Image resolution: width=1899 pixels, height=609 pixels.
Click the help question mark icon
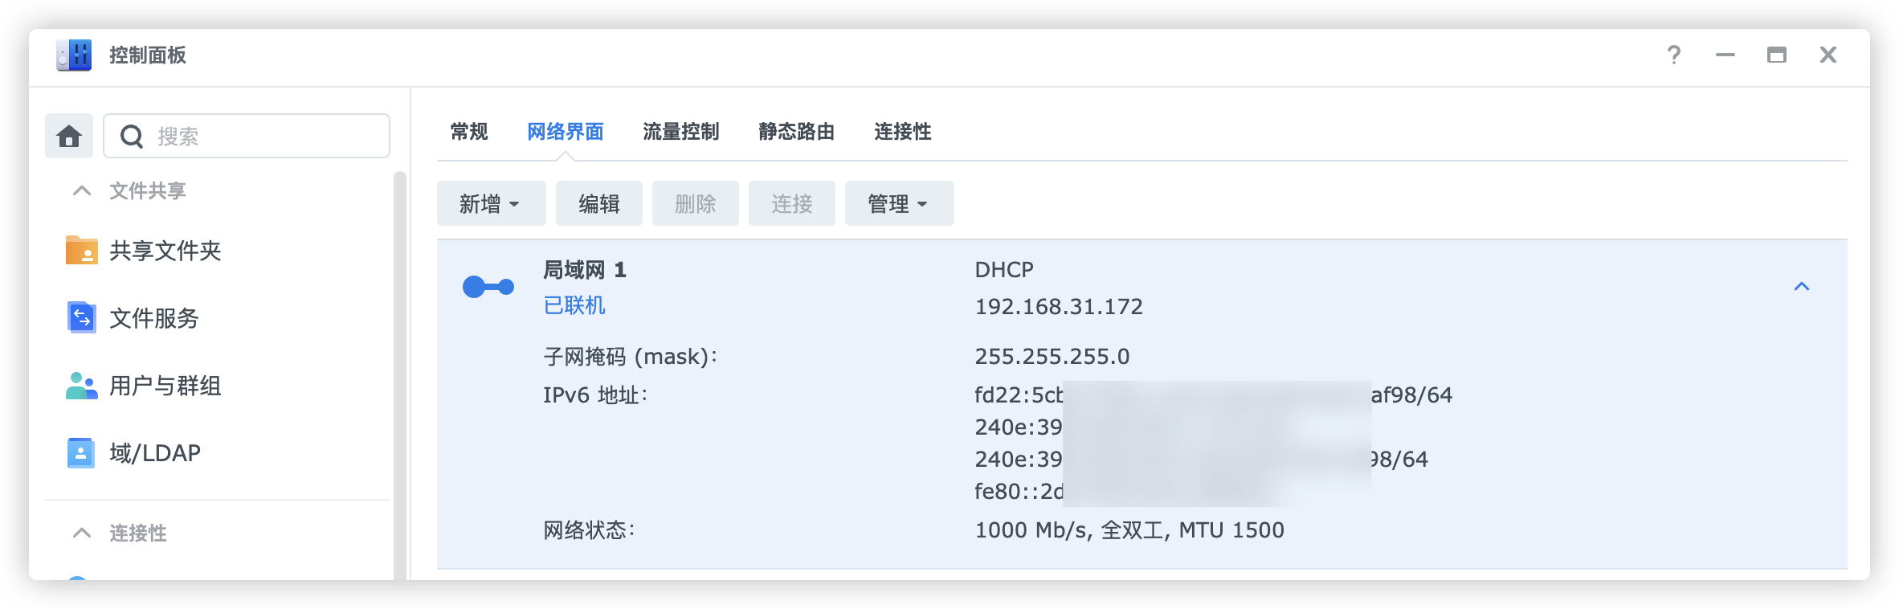1674,55
